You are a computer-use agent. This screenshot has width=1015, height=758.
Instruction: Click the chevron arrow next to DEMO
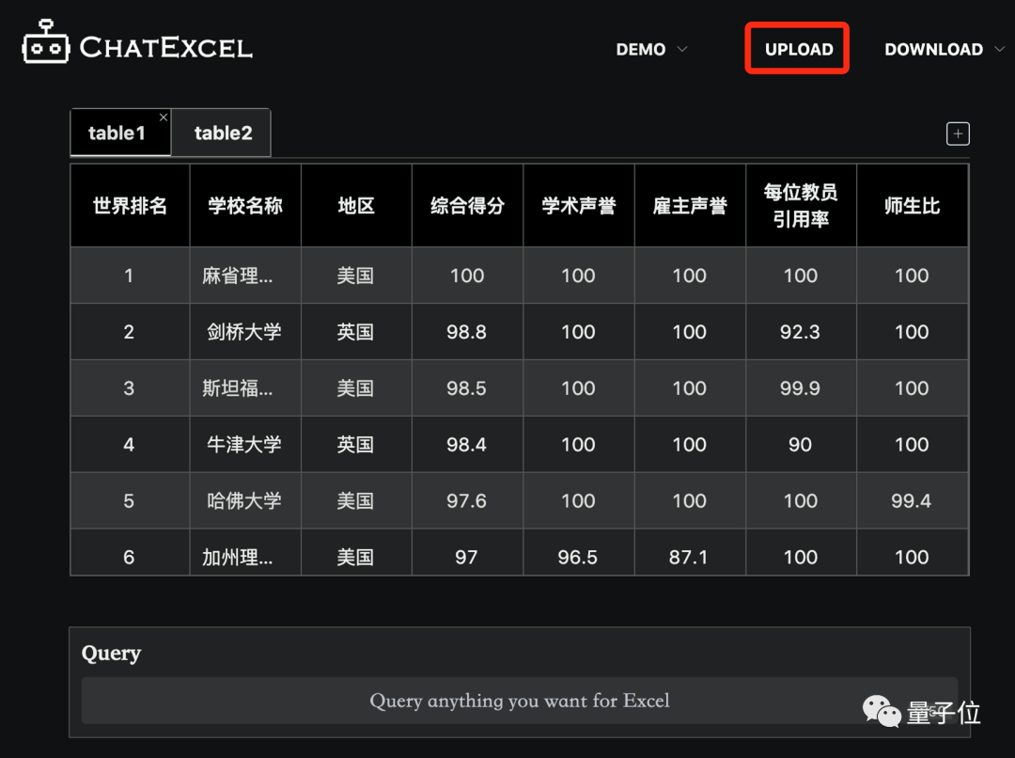(x=681, y=50)
